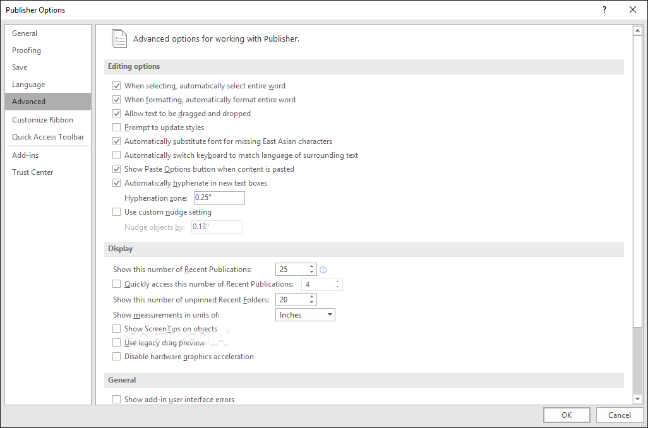Open Customize Ribbon settings
Screen dimensions: 648x428
click(48, 120)
